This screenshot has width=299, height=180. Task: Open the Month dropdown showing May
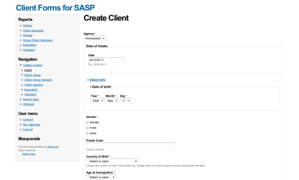pos(112,101)
